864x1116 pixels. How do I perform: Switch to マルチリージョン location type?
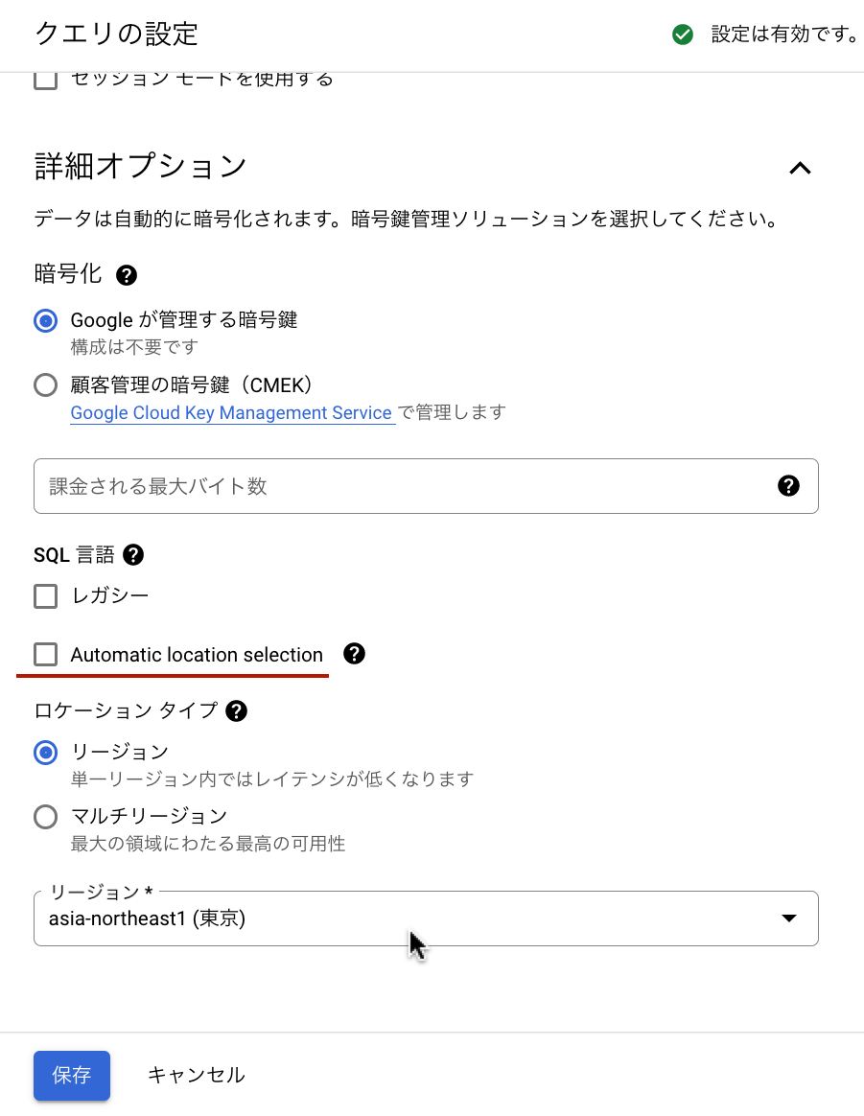click(45, 816)
